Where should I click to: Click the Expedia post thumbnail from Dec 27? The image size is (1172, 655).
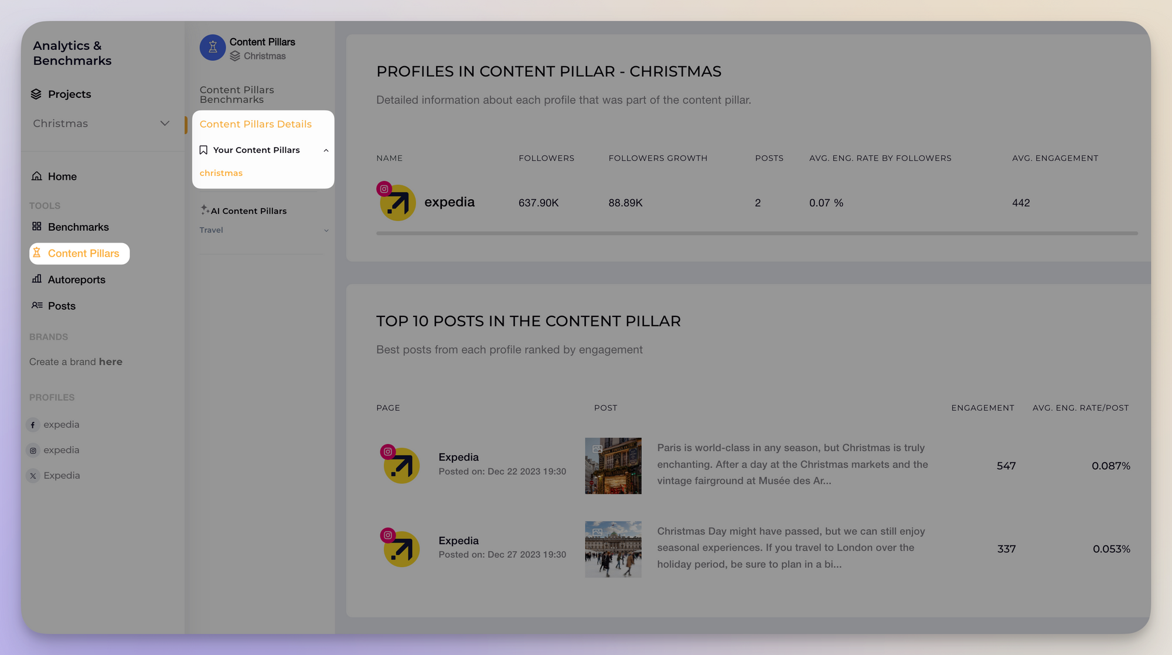tap(612, 548)
